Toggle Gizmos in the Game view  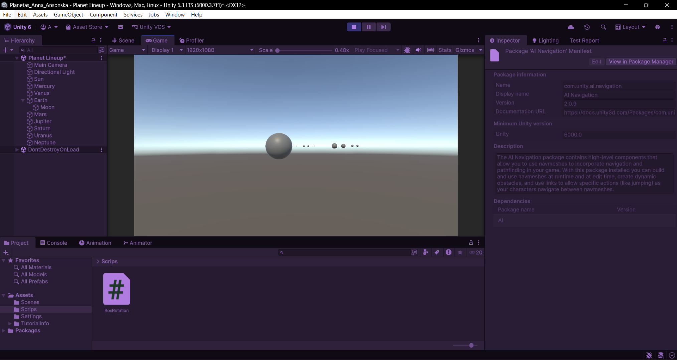[465, 50]
